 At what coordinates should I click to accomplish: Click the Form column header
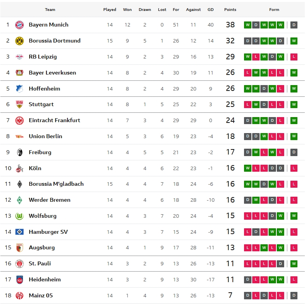click(274, 10)
